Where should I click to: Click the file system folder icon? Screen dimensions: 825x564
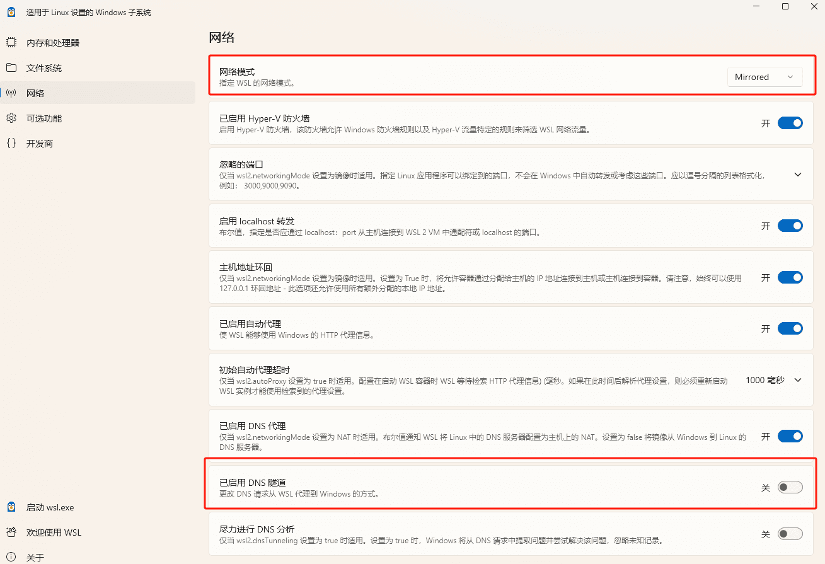pos(11,68)
